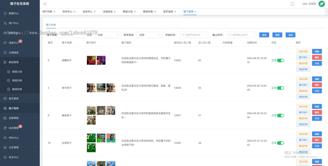Click the 重置 reset button
The image size is (328, 166).
pos(277,35)
